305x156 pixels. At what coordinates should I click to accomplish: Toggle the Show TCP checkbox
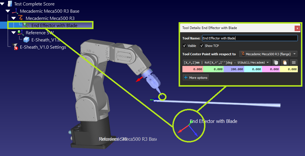(202, 46)
